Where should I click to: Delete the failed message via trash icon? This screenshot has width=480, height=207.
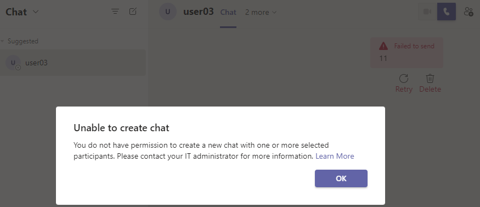[x=430, y=83]
